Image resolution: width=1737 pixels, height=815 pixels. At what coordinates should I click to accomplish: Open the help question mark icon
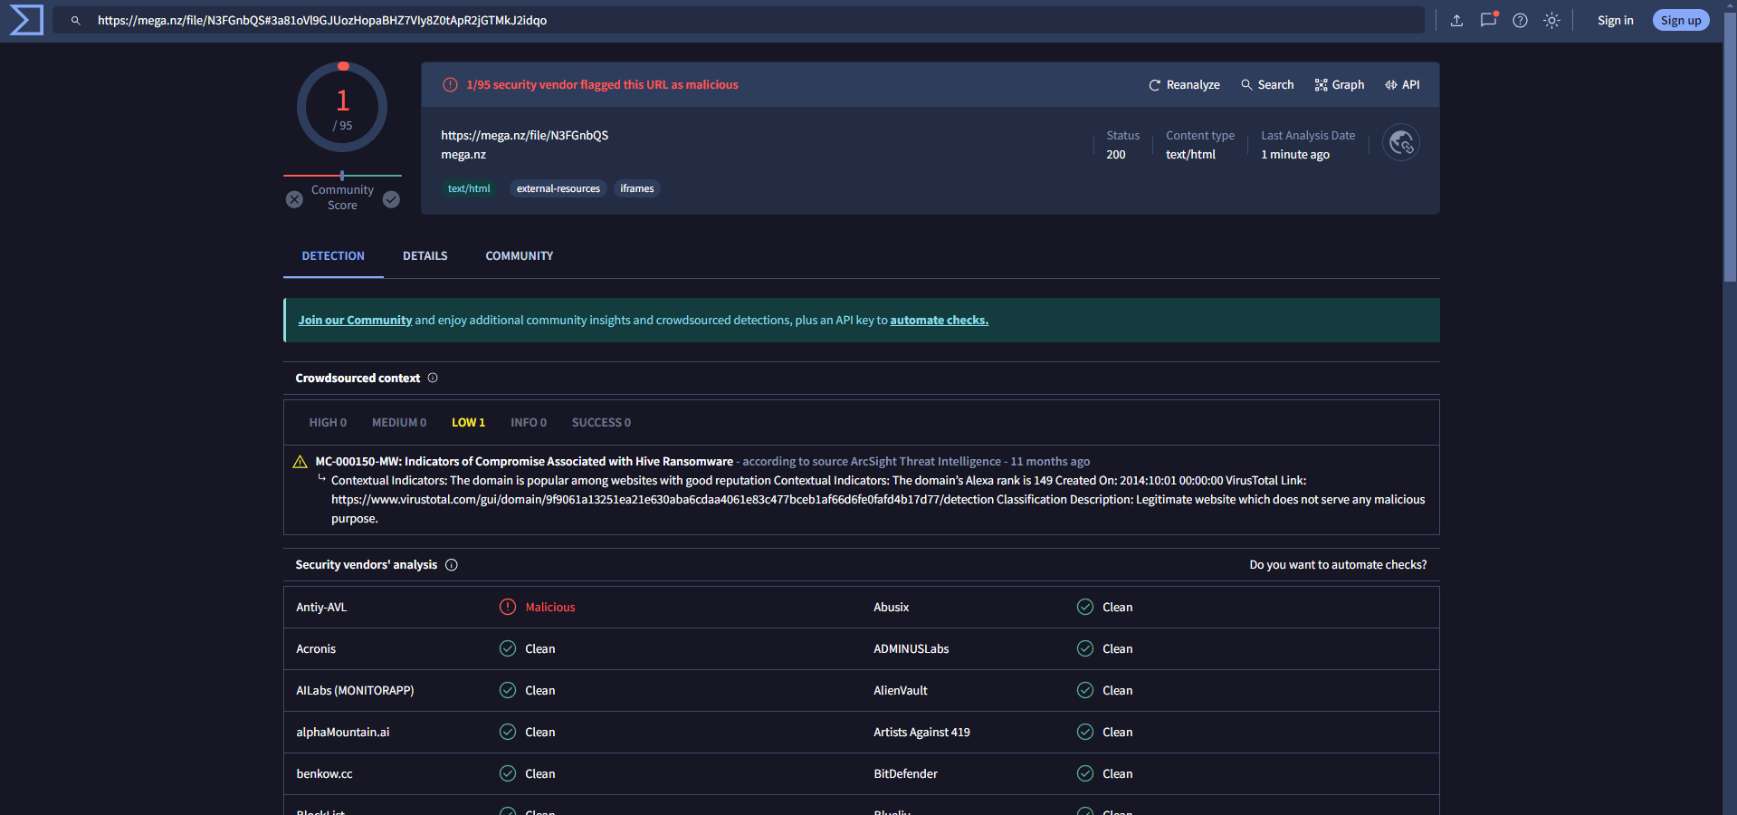1520,21
